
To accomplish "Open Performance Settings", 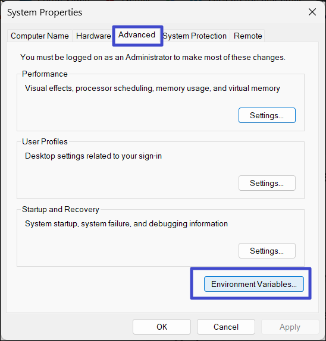I will click(267, 115).
